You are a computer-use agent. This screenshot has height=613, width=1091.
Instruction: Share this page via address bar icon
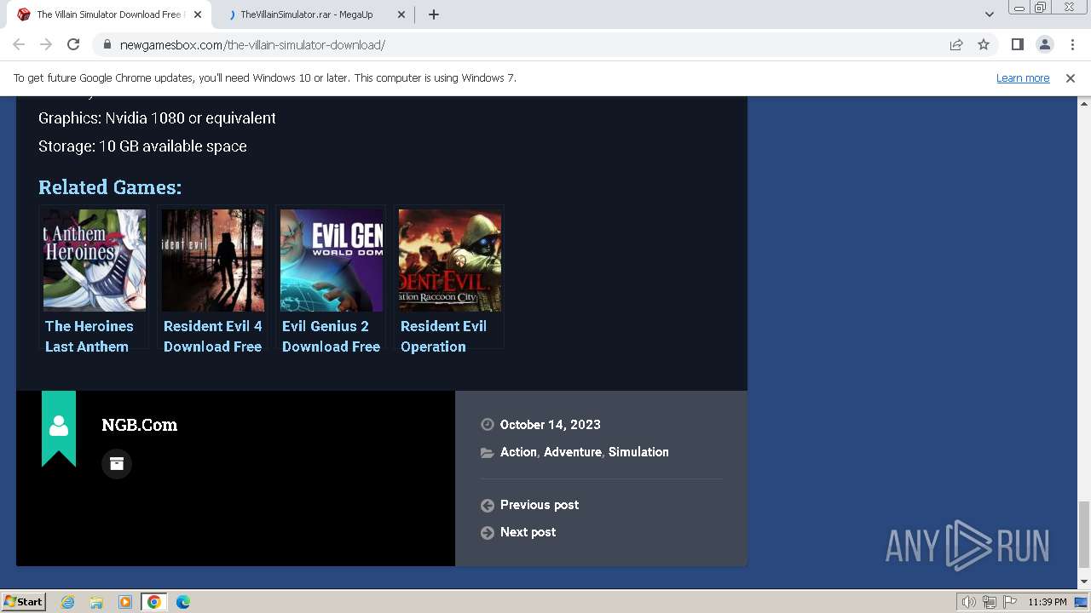(956, 45)
